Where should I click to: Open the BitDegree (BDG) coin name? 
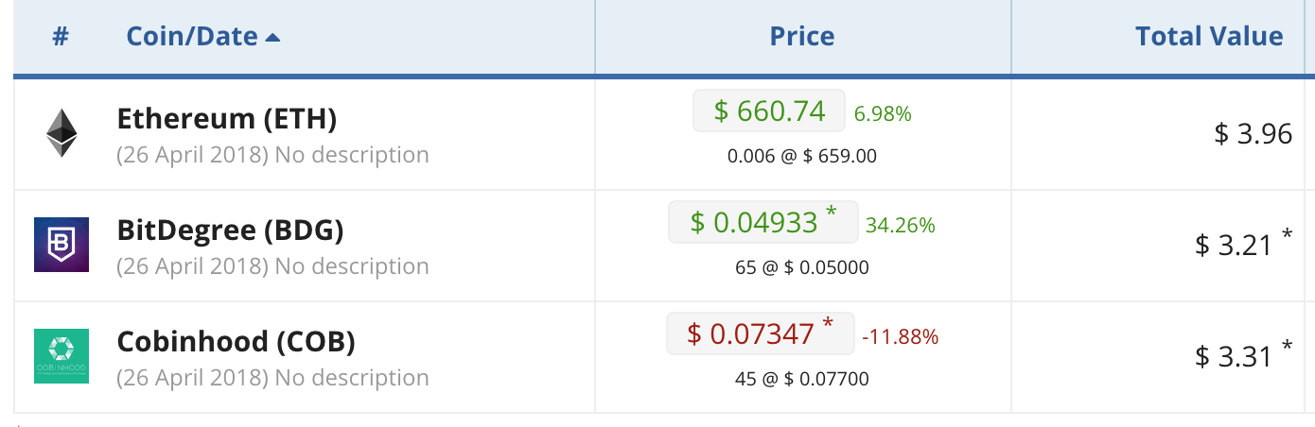pos(230,231)
